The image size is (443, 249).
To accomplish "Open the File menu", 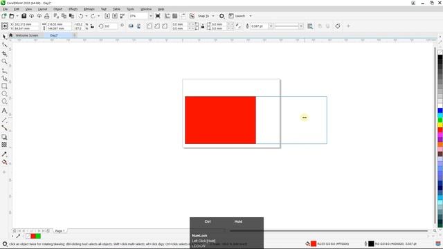I will 6,9.
